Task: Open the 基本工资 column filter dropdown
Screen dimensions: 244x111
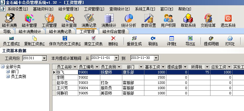Action: point(163,67)
